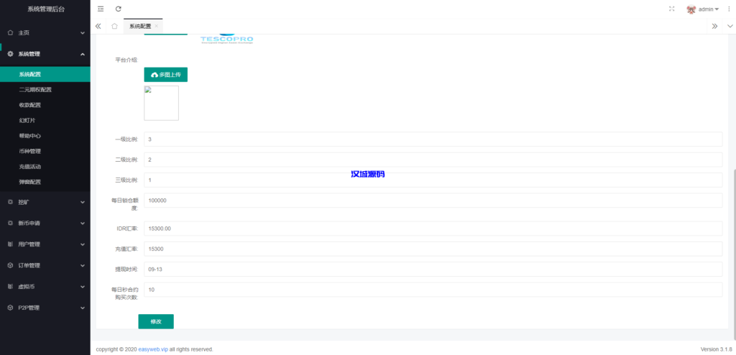
Task: Click the 多图上传 upload button
Action: (x=166, y=75)
